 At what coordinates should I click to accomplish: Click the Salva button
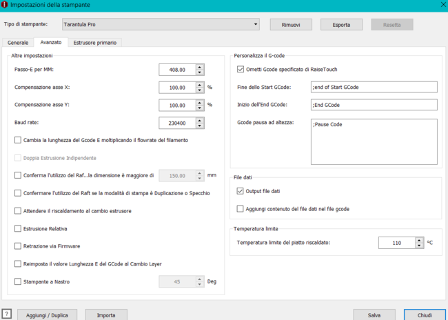[374, 314]
